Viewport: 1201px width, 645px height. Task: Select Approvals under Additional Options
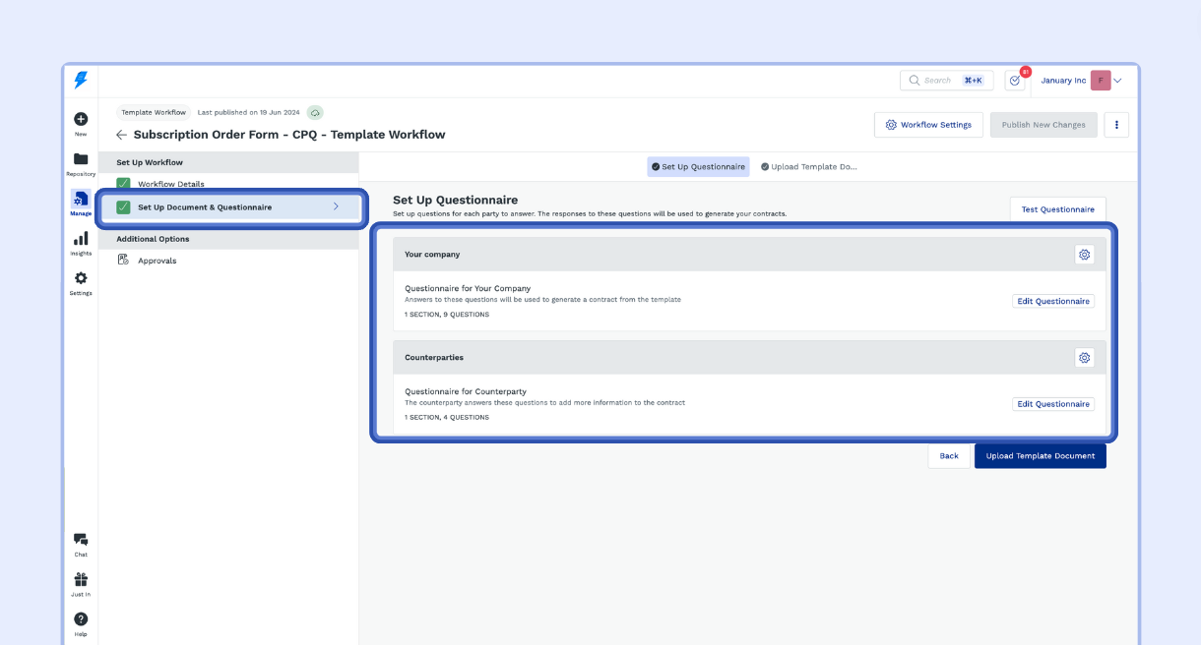click(157, 261)
